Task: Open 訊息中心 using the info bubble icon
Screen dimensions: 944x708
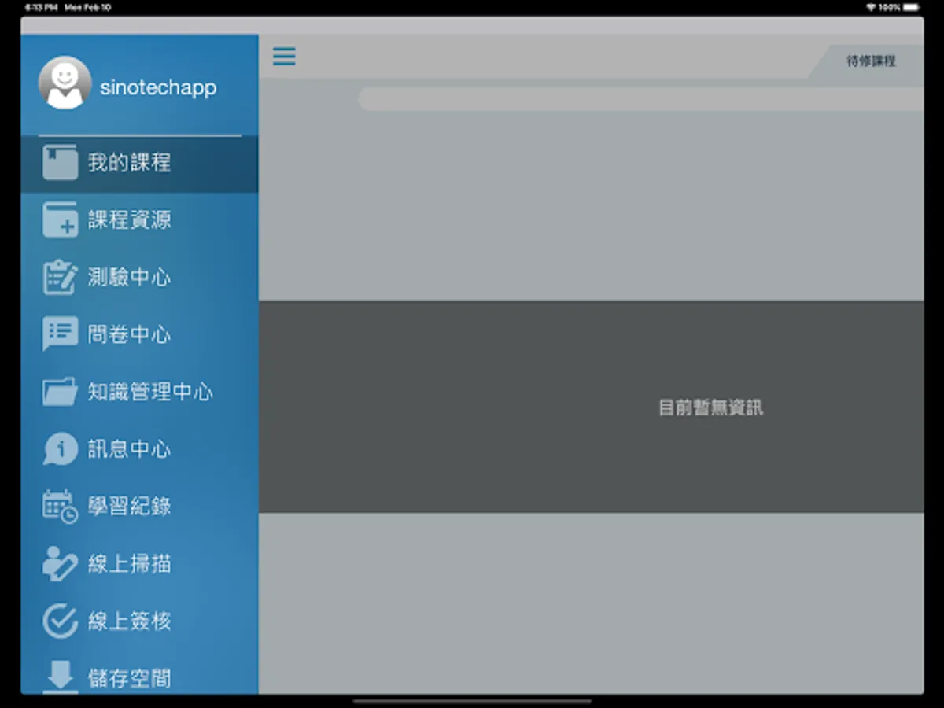Action: coord(60,448)
